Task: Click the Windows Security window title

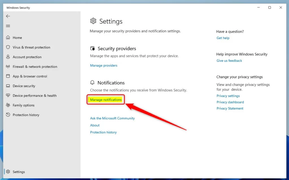Action: point(18,8)
